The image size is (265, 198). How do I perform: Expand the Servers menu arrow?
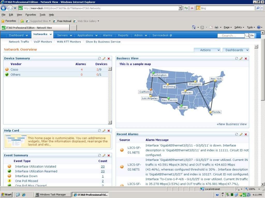71,36
